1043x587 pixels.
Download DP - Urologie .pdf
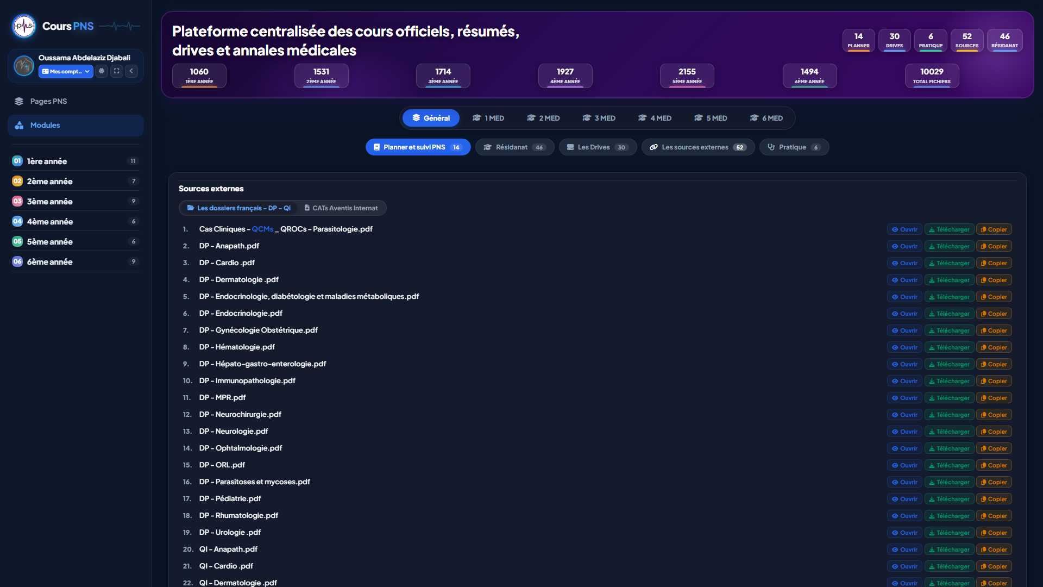tap(949, 533)
